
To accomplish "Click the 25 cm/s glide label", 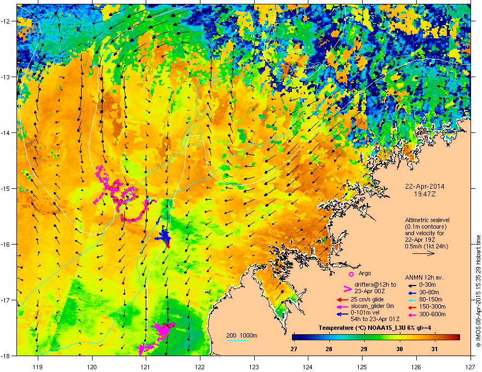I will [367, 299].
